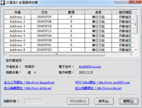Select the Address 7 row name cell

click(x=18, y=45)
